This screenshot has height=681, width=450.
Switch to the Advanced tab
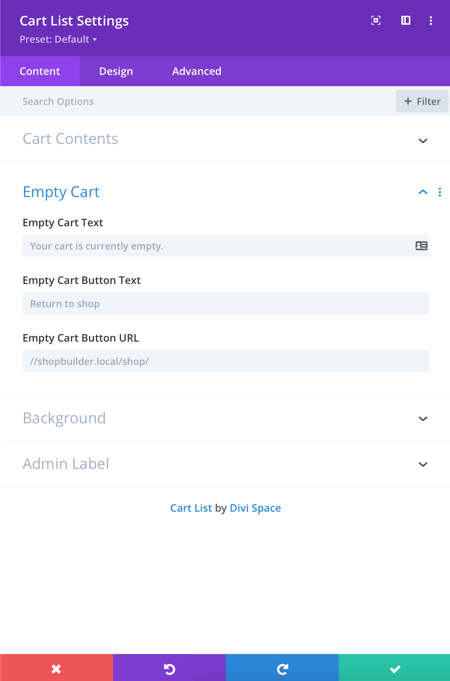point(197,71)
